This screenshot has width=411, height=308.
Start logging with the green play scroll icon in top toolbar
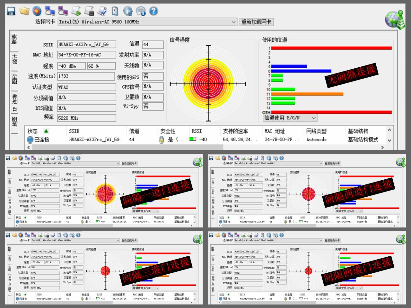pyautogui.click(x=76, y=11)
